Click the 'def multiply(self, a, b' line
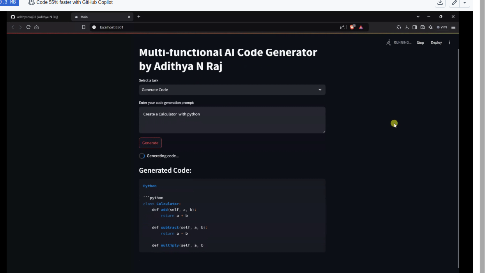The height and width of the screenshot is (273, 485). click(178, 245)
